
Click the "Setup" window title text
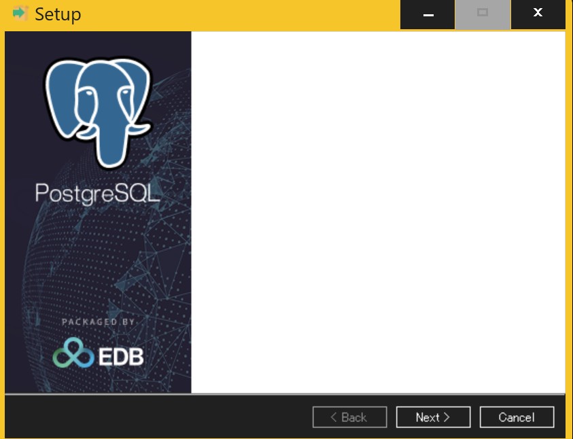point(58,14)
